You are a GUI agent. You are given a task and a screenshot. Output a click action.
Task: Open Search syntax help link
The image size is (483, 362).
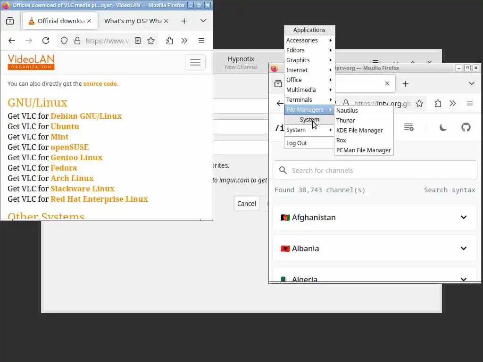click(x=450, y=190)
